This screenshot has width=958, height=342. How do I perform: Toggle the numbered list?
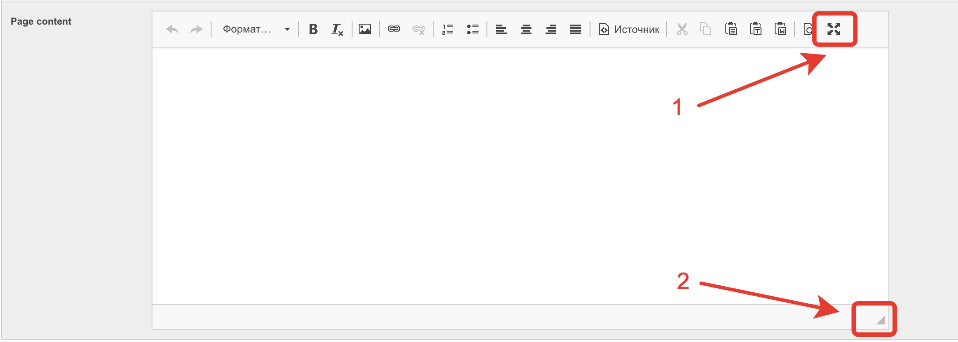(x=448, y=29)
